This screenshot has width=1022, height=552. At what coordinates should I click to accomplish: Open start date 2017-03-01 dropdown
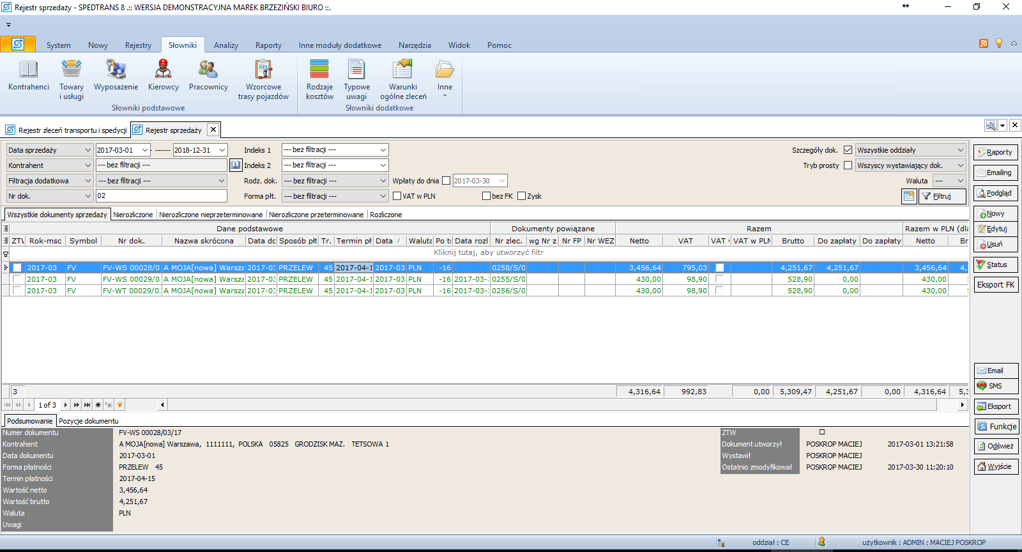(x=145, y=150)
